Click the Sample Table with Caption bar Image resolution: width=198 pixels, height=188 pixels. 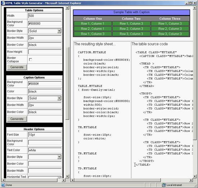[131, 12]
